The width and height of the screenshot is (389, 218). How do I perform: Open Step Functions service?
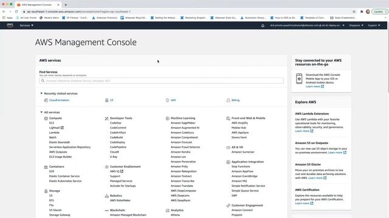coord(241,167)
